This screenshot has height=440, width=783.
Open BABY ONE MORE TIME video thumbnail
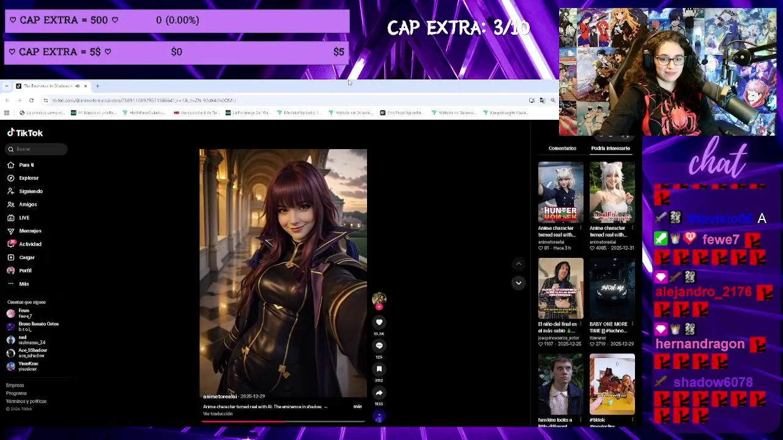(612, 288)
